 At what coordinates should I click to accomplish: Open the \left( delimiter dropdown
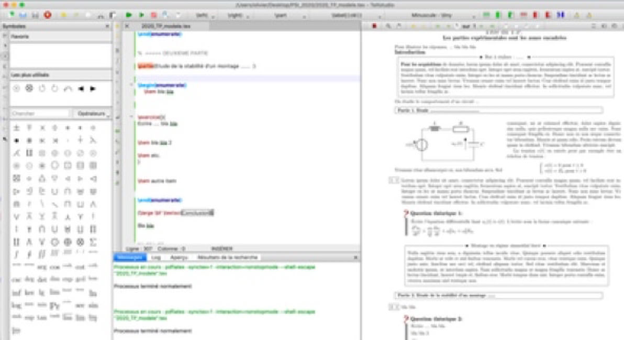[x=203, y=16]
